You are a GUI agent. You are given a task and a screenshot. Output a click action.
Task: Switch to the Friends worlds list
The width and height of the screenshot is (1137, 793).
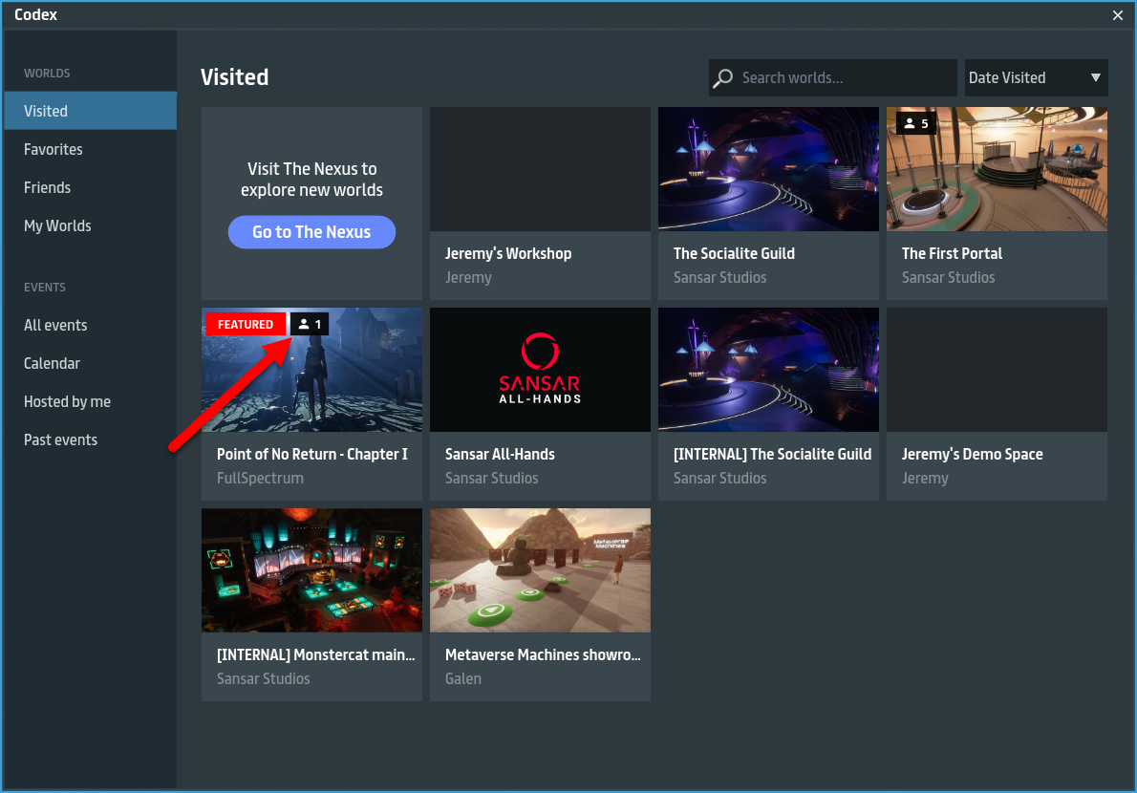coord(48,187)
